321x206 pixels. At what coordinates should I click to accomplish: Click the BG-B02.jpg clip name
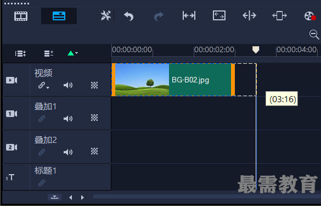click(190, 80)
